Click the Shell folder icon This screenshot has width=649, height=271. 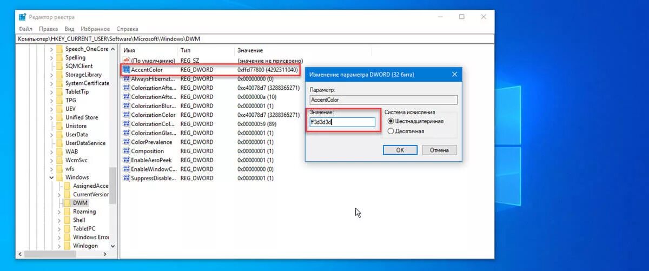coord(67,220)
